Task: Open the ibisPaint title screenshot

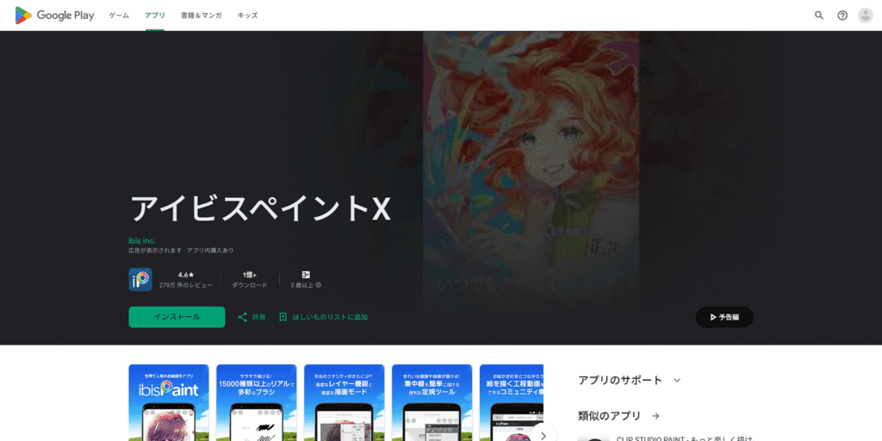Action: 169,403
